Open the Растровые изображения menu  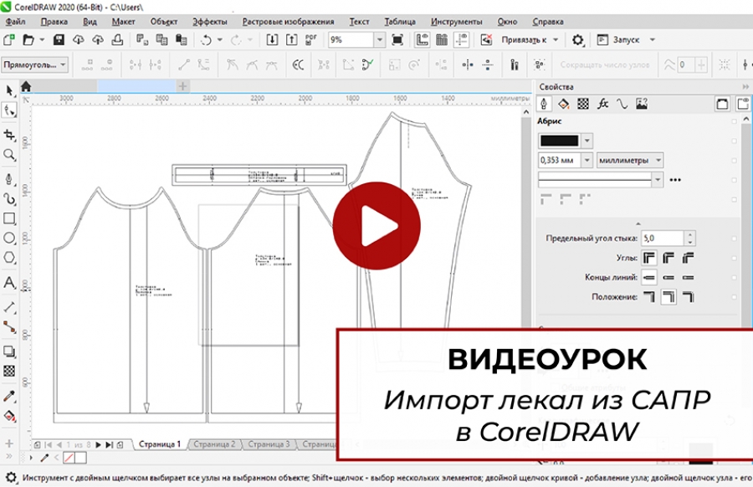point(288,22)
